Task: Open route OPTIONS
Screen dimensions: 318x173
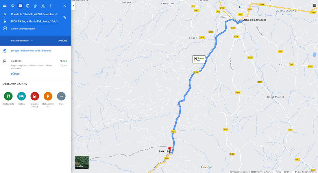Action: coord(62,41)
